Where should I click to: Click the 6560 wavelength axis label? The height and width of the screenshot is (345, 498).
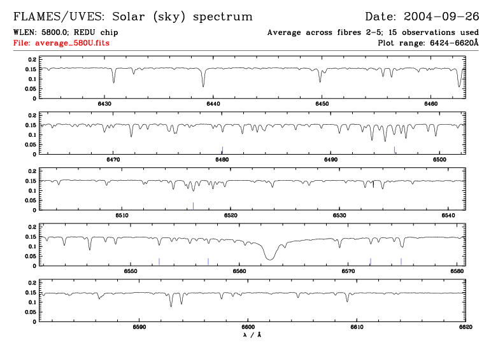[239, 271]
